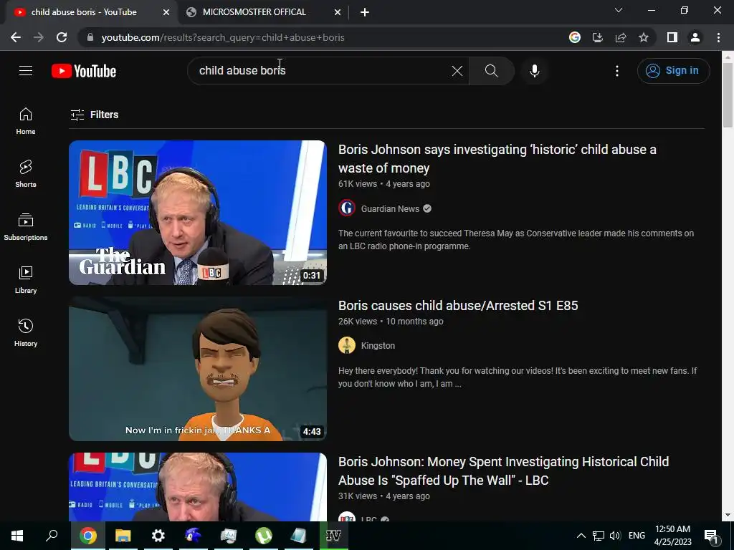The width and height of the screenshot is (734, 550).
Task: Open YouTube hamburger guide menu
Action: [26, 71]
